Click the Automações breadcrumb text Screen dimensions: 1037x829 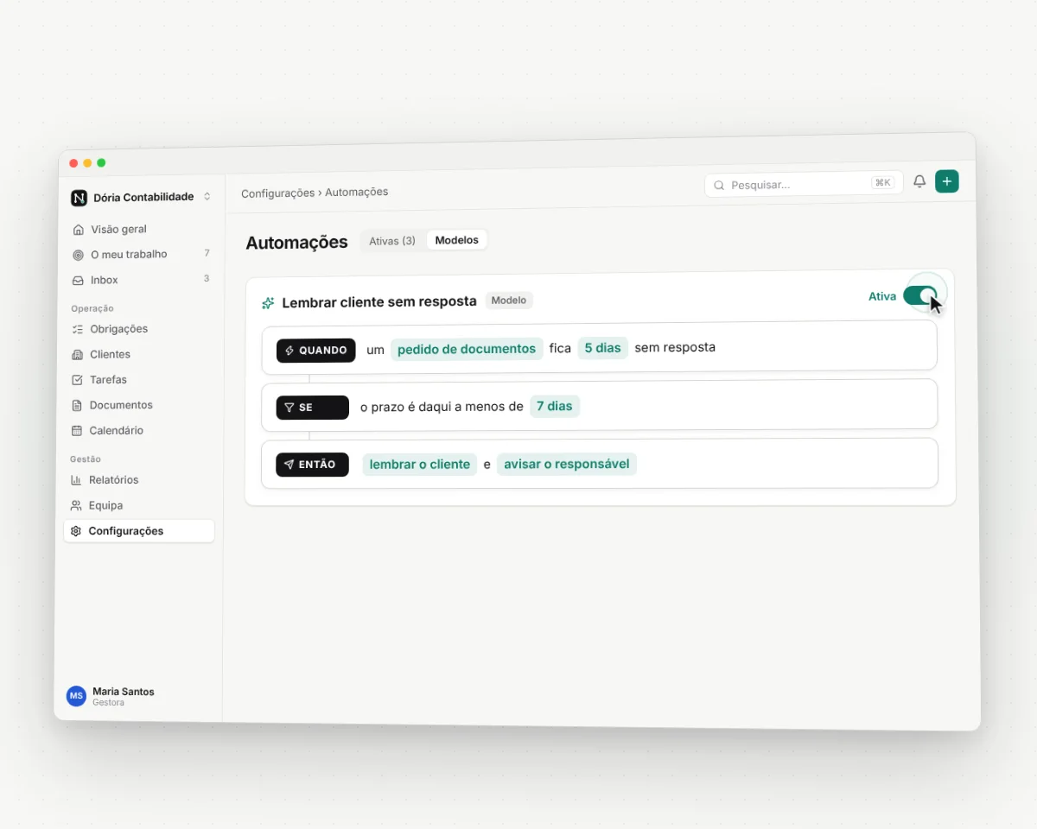coord(357,192)
